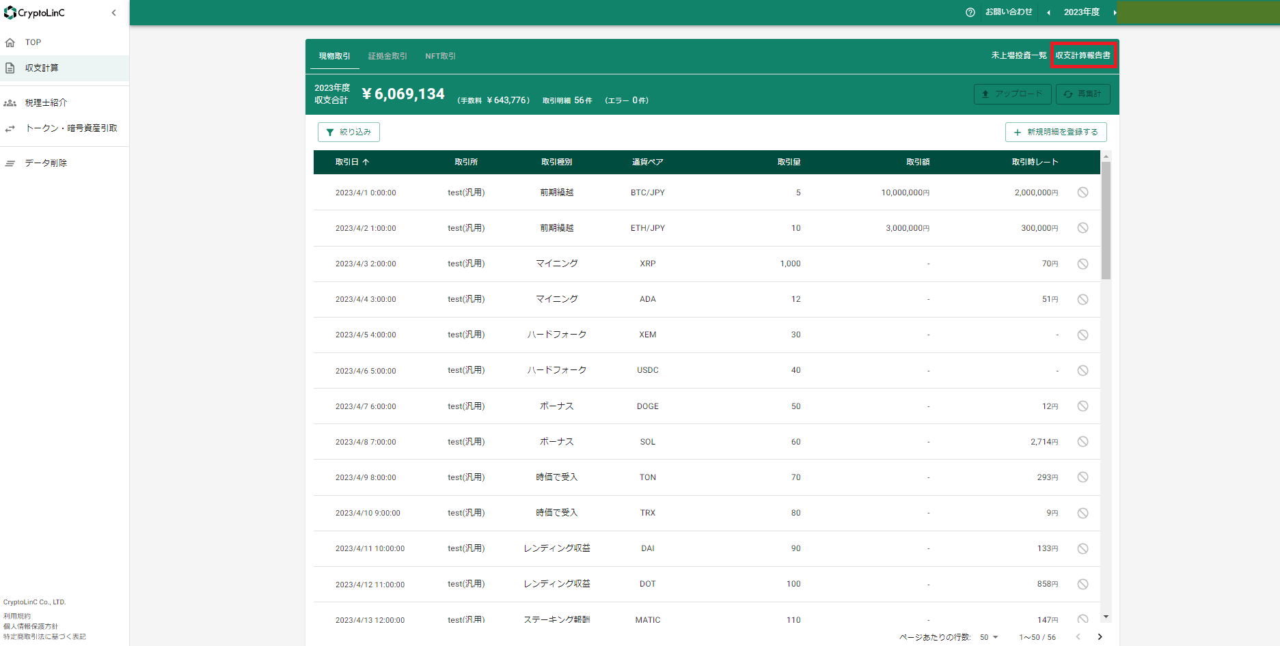Screen dimensions: 1280x646
Task: Switch to the 現物取引 tab
Action: pos(334,56)
